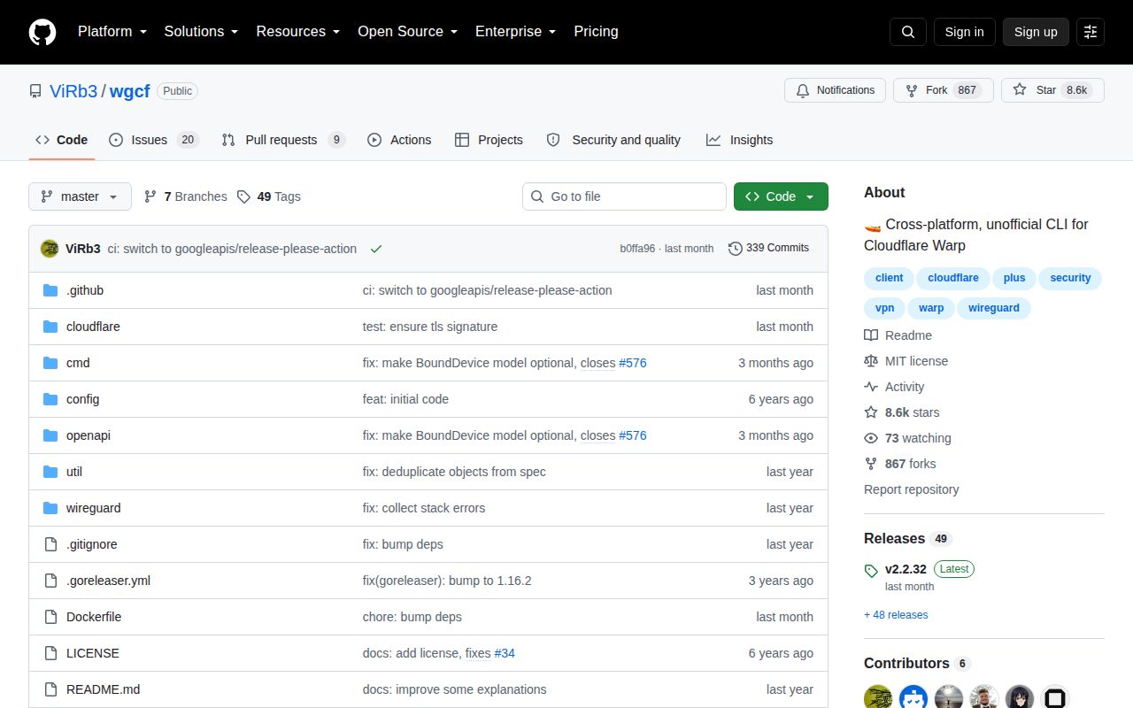View the 867 forks link

pyautogui.click(x=899, y=464)
